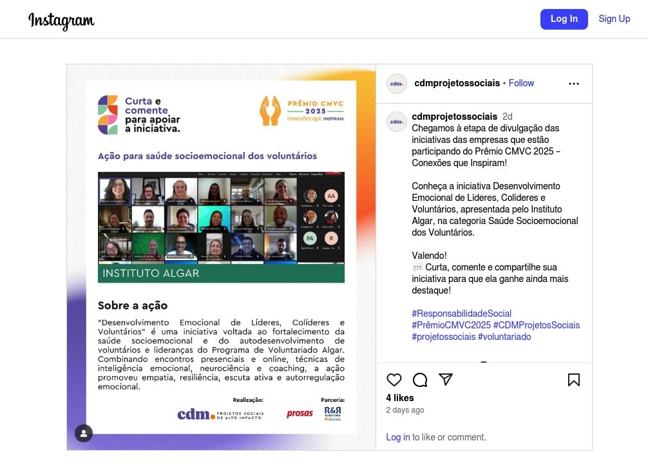Click the share paper plane icon
This screenshot has height=470, width=648.
click(x=446, y=379)
